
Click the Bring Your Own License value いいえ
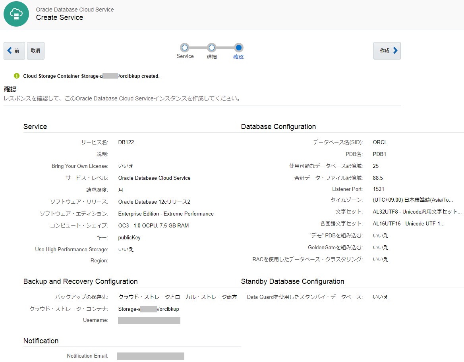coord(126,166)
